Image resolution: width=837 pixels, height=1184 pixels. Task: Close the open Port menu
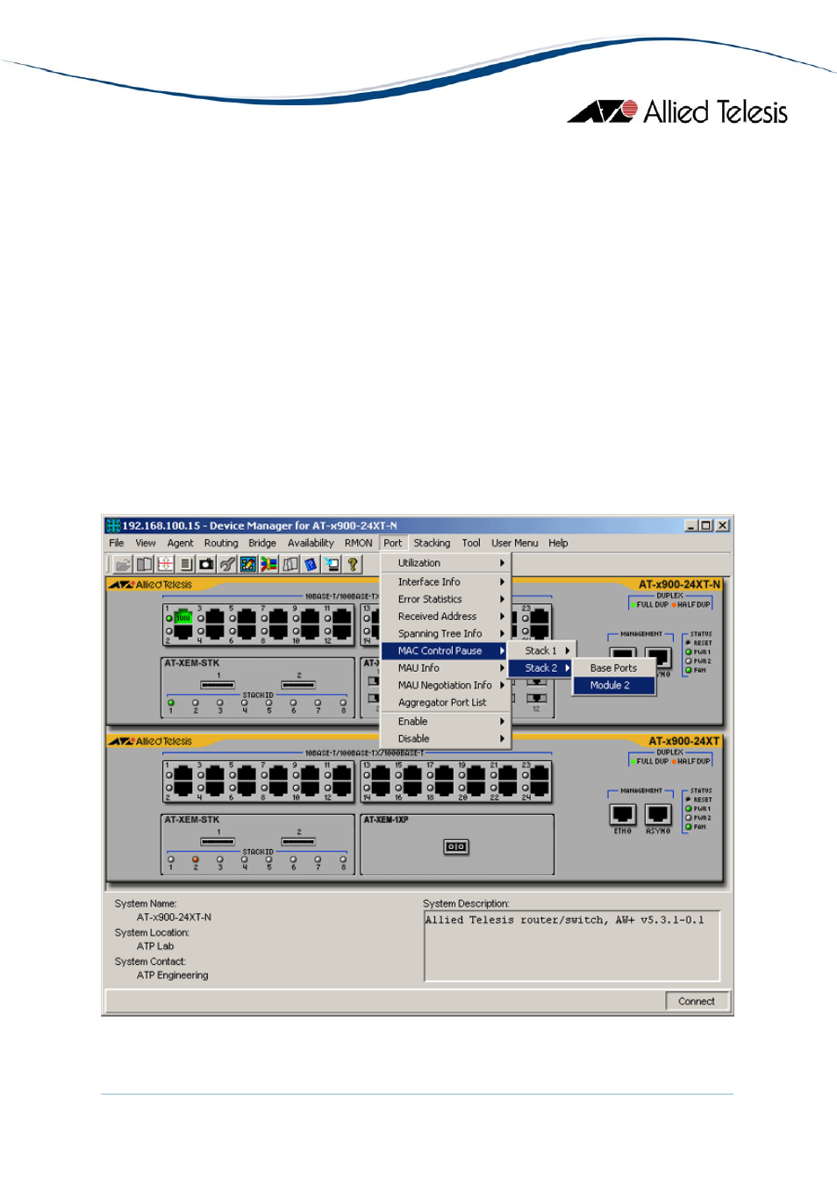click(x=393, y=543)
